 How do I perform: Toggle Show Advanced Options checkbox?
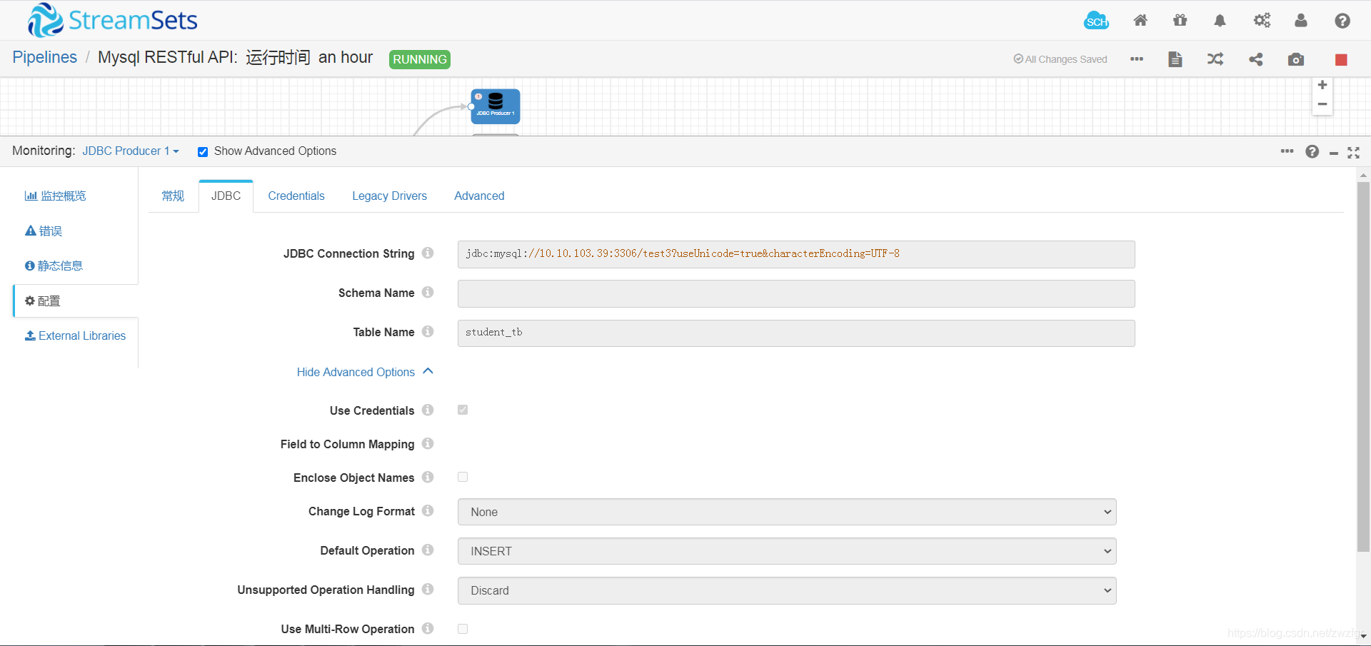pyautogui.click(x=203, y=151)
